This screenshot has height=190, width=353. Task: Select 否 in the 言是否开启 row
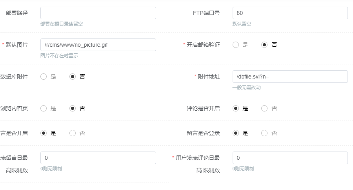click(73, 133)
